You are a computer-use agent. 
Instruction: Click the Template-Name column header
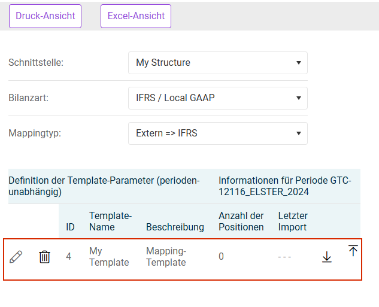pyautogui.click(x=110, y=221)
